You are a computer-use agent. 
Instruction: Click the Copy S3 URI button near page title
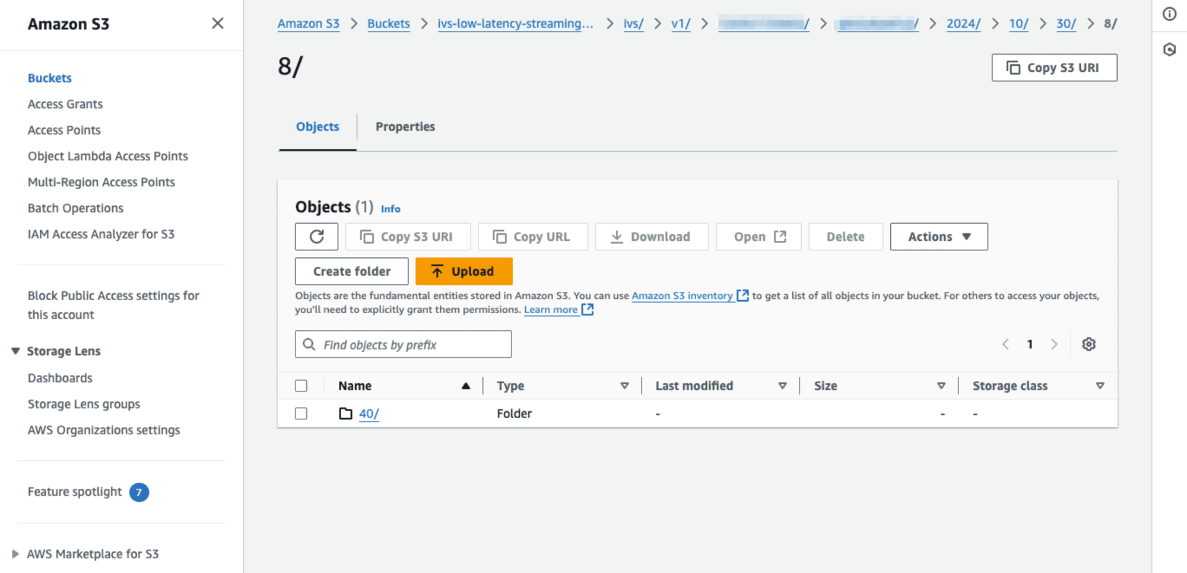1054,68
